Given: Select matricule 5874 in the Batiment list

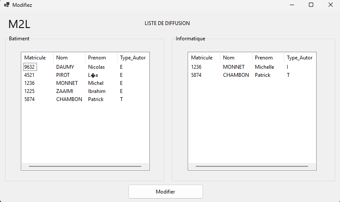Looking at the screenshot, I should (29, 99).
